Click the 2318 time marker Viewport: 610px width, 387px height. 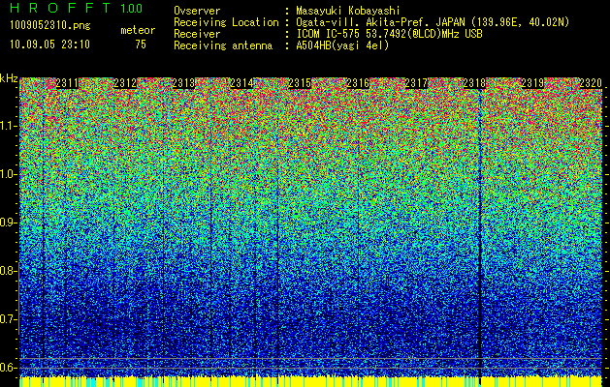pos(474,83)
